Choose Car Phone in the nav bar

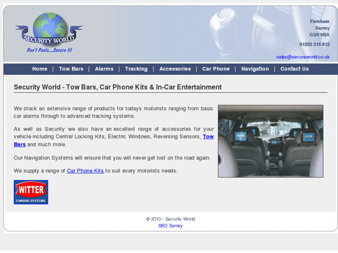point(216,69)
